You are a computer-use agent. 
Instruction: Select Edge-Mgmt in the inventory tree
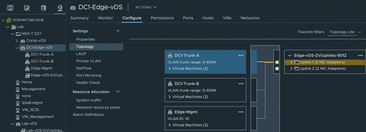41,68
